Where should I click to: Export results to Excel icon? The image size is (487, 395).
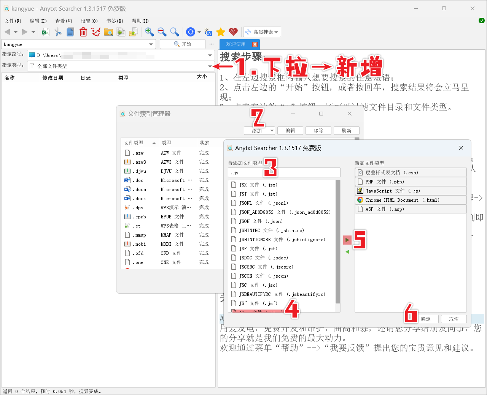coord(45,32)
